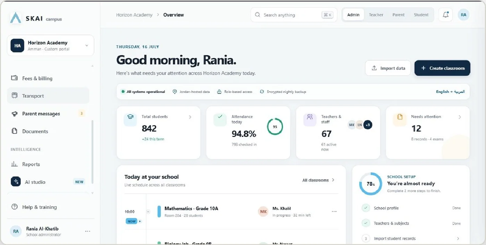
Task: Click the Reports bar chart icon
Action: tap(15, 164)
